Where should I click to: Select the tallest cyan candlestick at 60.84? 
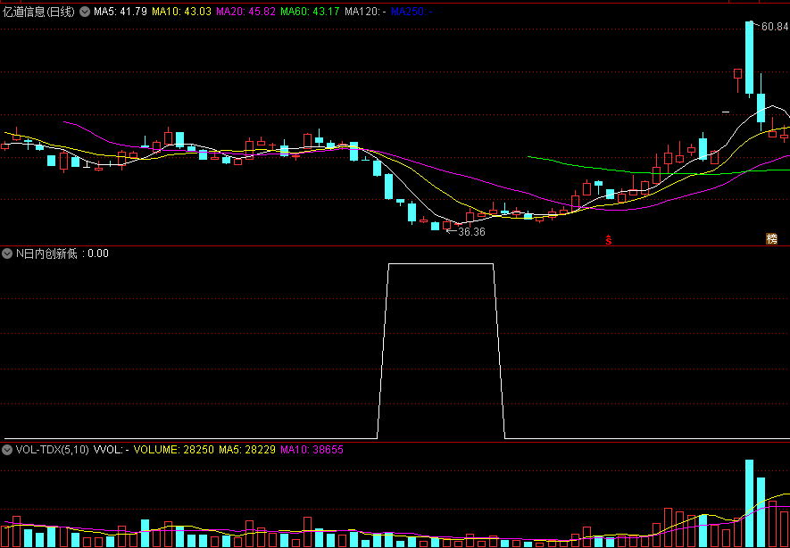(x=749, y=60)
